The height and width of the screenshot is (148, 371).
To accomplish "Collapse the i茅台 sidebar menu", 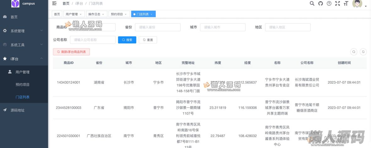I will pos(24,59).
